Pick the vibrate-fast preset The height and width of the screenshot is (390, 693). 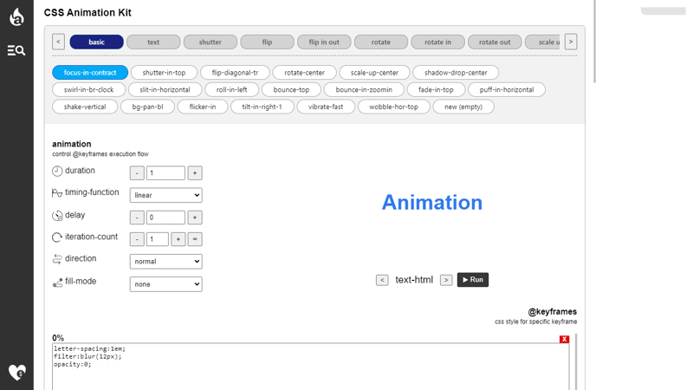tap(326, 107)
